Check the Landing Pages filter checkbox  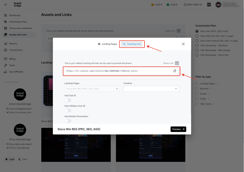pyautogui.click(x=197, y=83)
